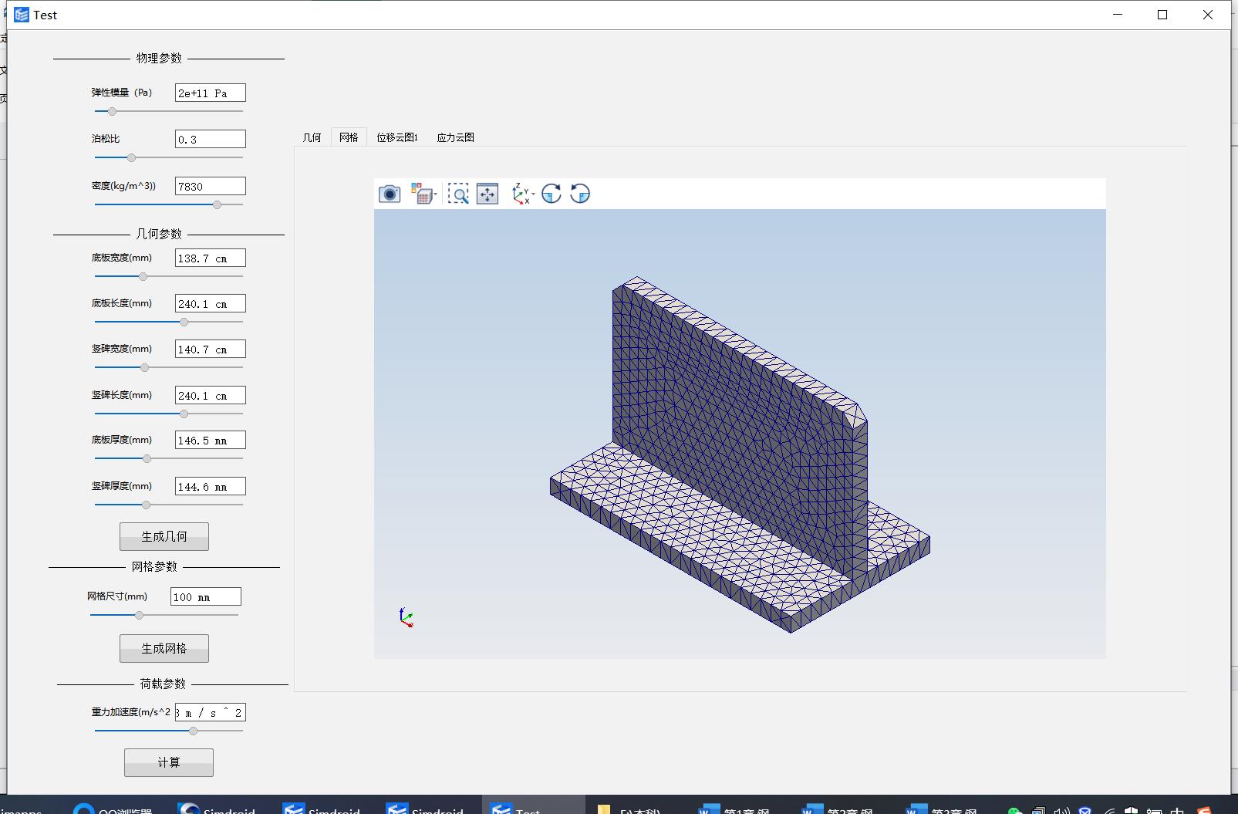Focus the 竖碑厚度 field showing 144.6 mm
The image size is (1238, 814).
tap(211, 486)
